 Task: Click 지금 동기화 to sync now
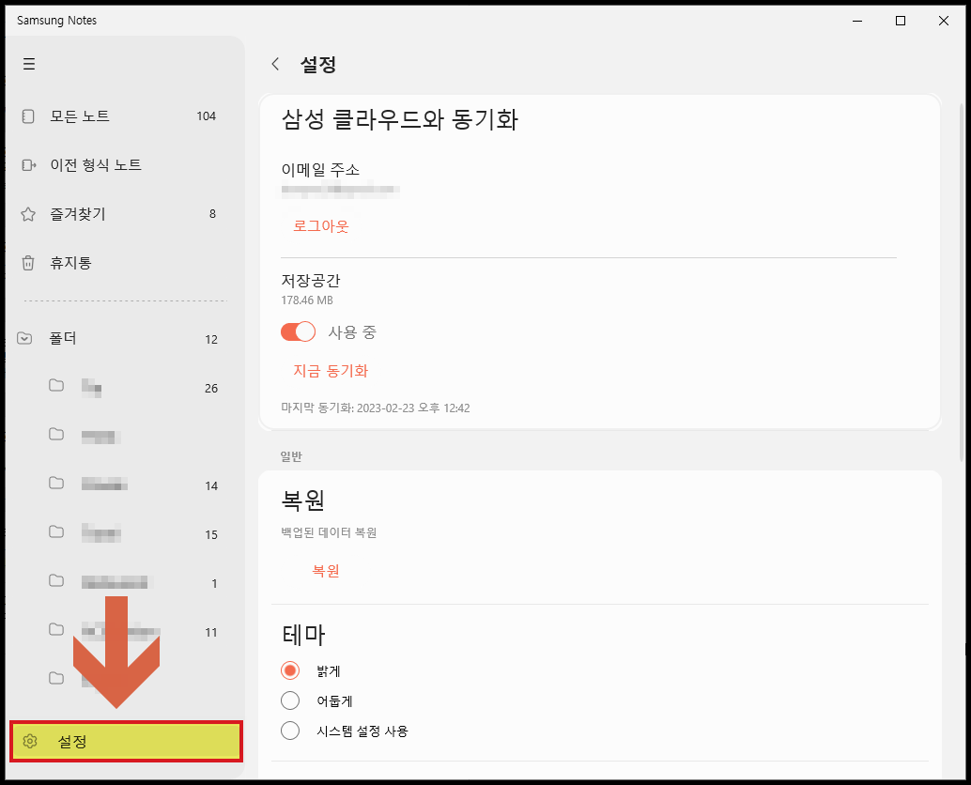coord(331,371)
